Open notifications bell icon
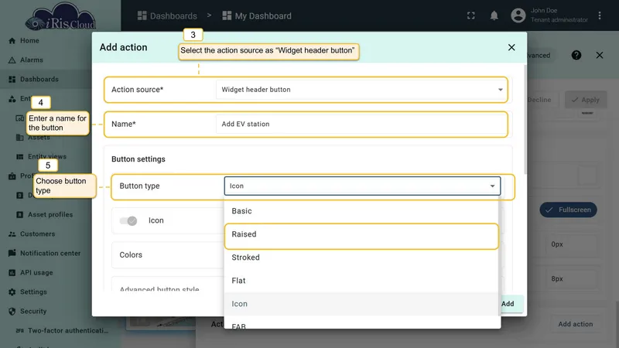619x348 pixels. (494, 15)
